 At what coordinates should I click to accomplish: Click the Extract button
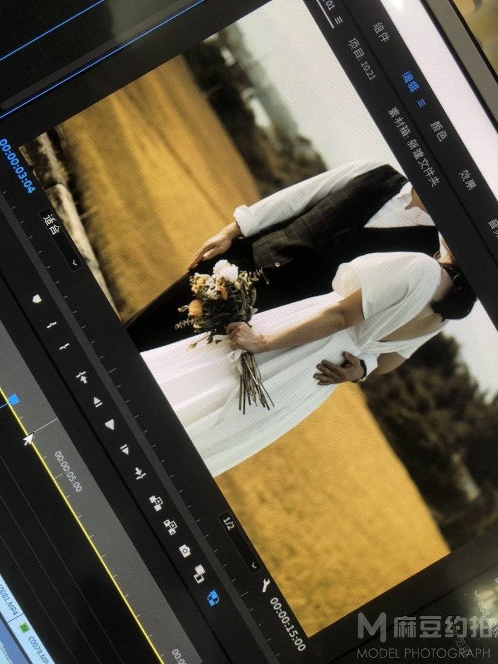pos(171,527)
